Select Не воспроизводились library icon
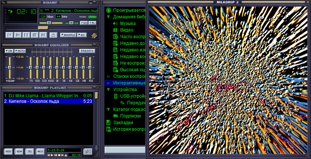Image resolution: width=311 pixels, height=159 pixels. 116,63
